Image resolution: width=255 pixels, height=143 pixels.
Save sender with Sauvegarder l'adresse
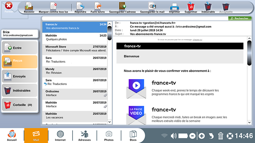click(x=122, y=7)
